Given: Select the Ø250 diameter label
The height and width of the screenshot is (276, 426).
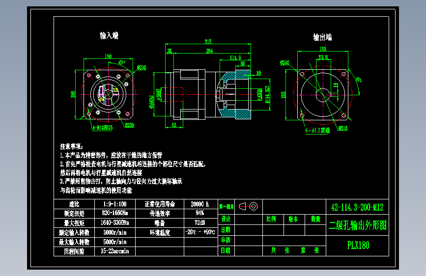Looking at the screenshot, I should click(x=284, y=63).
